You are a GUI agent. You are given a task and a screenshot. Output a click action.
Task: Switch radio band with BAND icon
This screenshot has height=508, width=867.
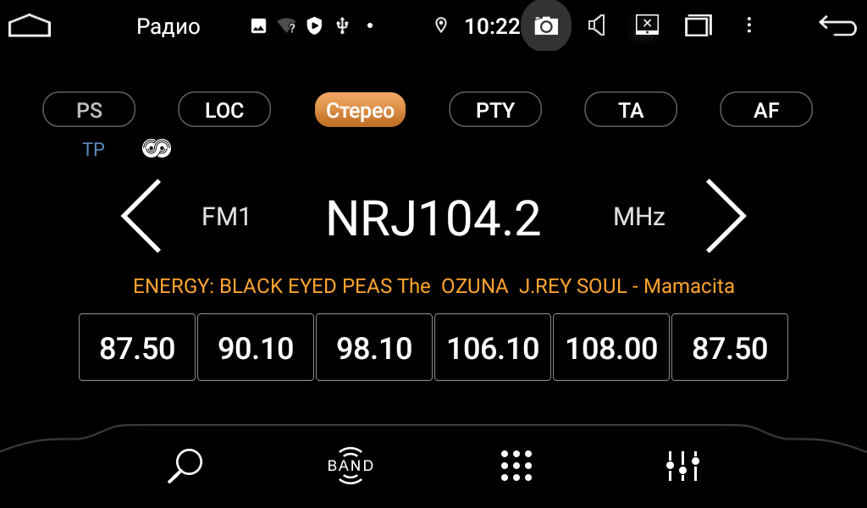[351, 466]
